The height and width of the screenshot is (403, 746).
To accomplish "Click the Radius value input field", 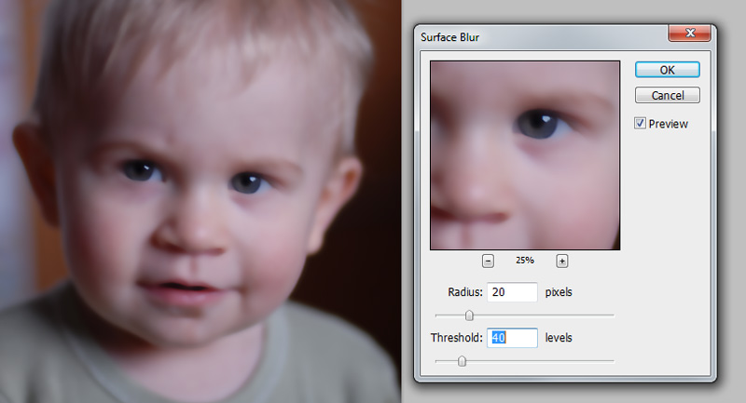I will 511,292.
